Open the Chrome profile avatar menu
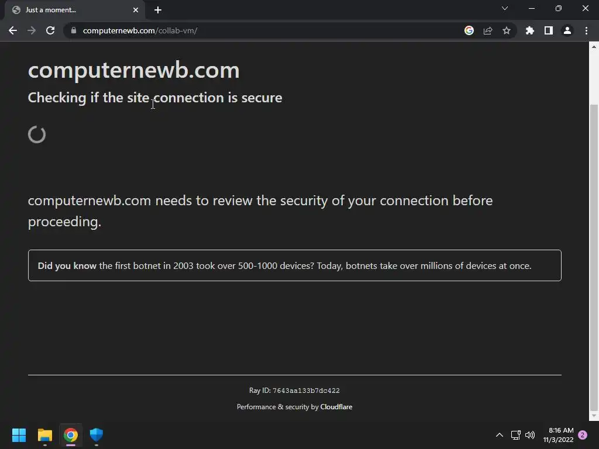Viewport: 599px width, 449px height. pyautogui.click(x=567, y=30)
